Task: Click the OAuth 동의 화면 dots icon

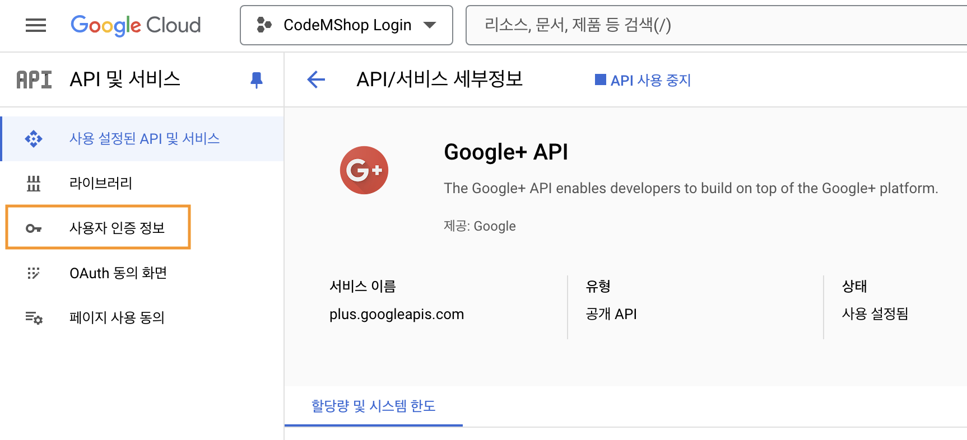Action: [x=34, y=273]
